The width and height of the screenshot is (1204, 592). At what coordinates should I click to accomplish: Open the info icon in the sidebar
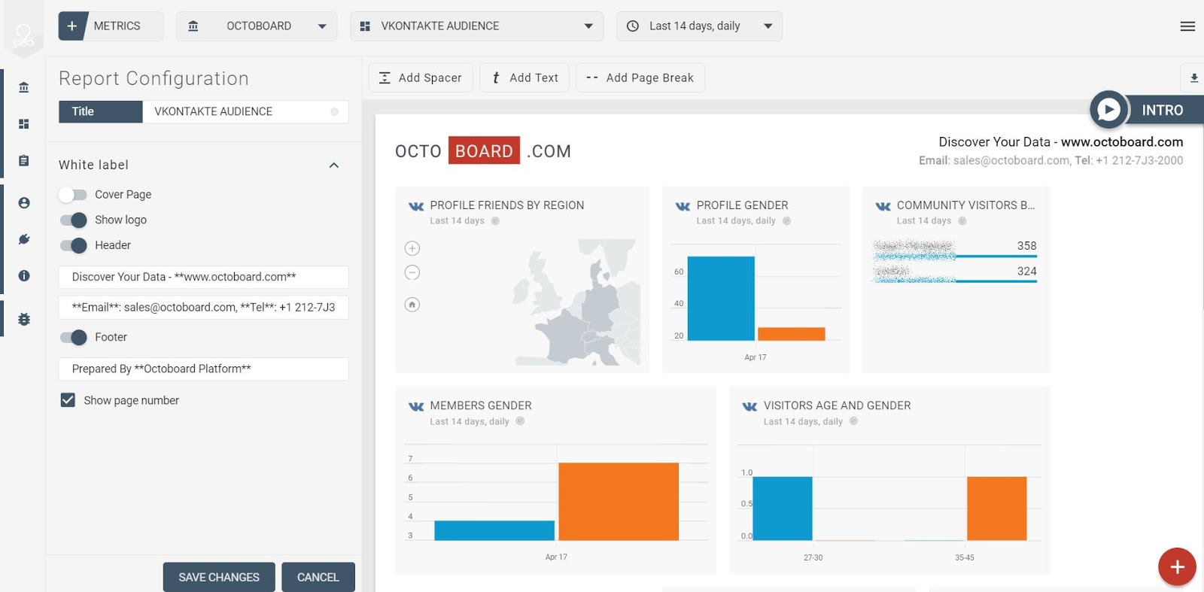pos(24,275)
